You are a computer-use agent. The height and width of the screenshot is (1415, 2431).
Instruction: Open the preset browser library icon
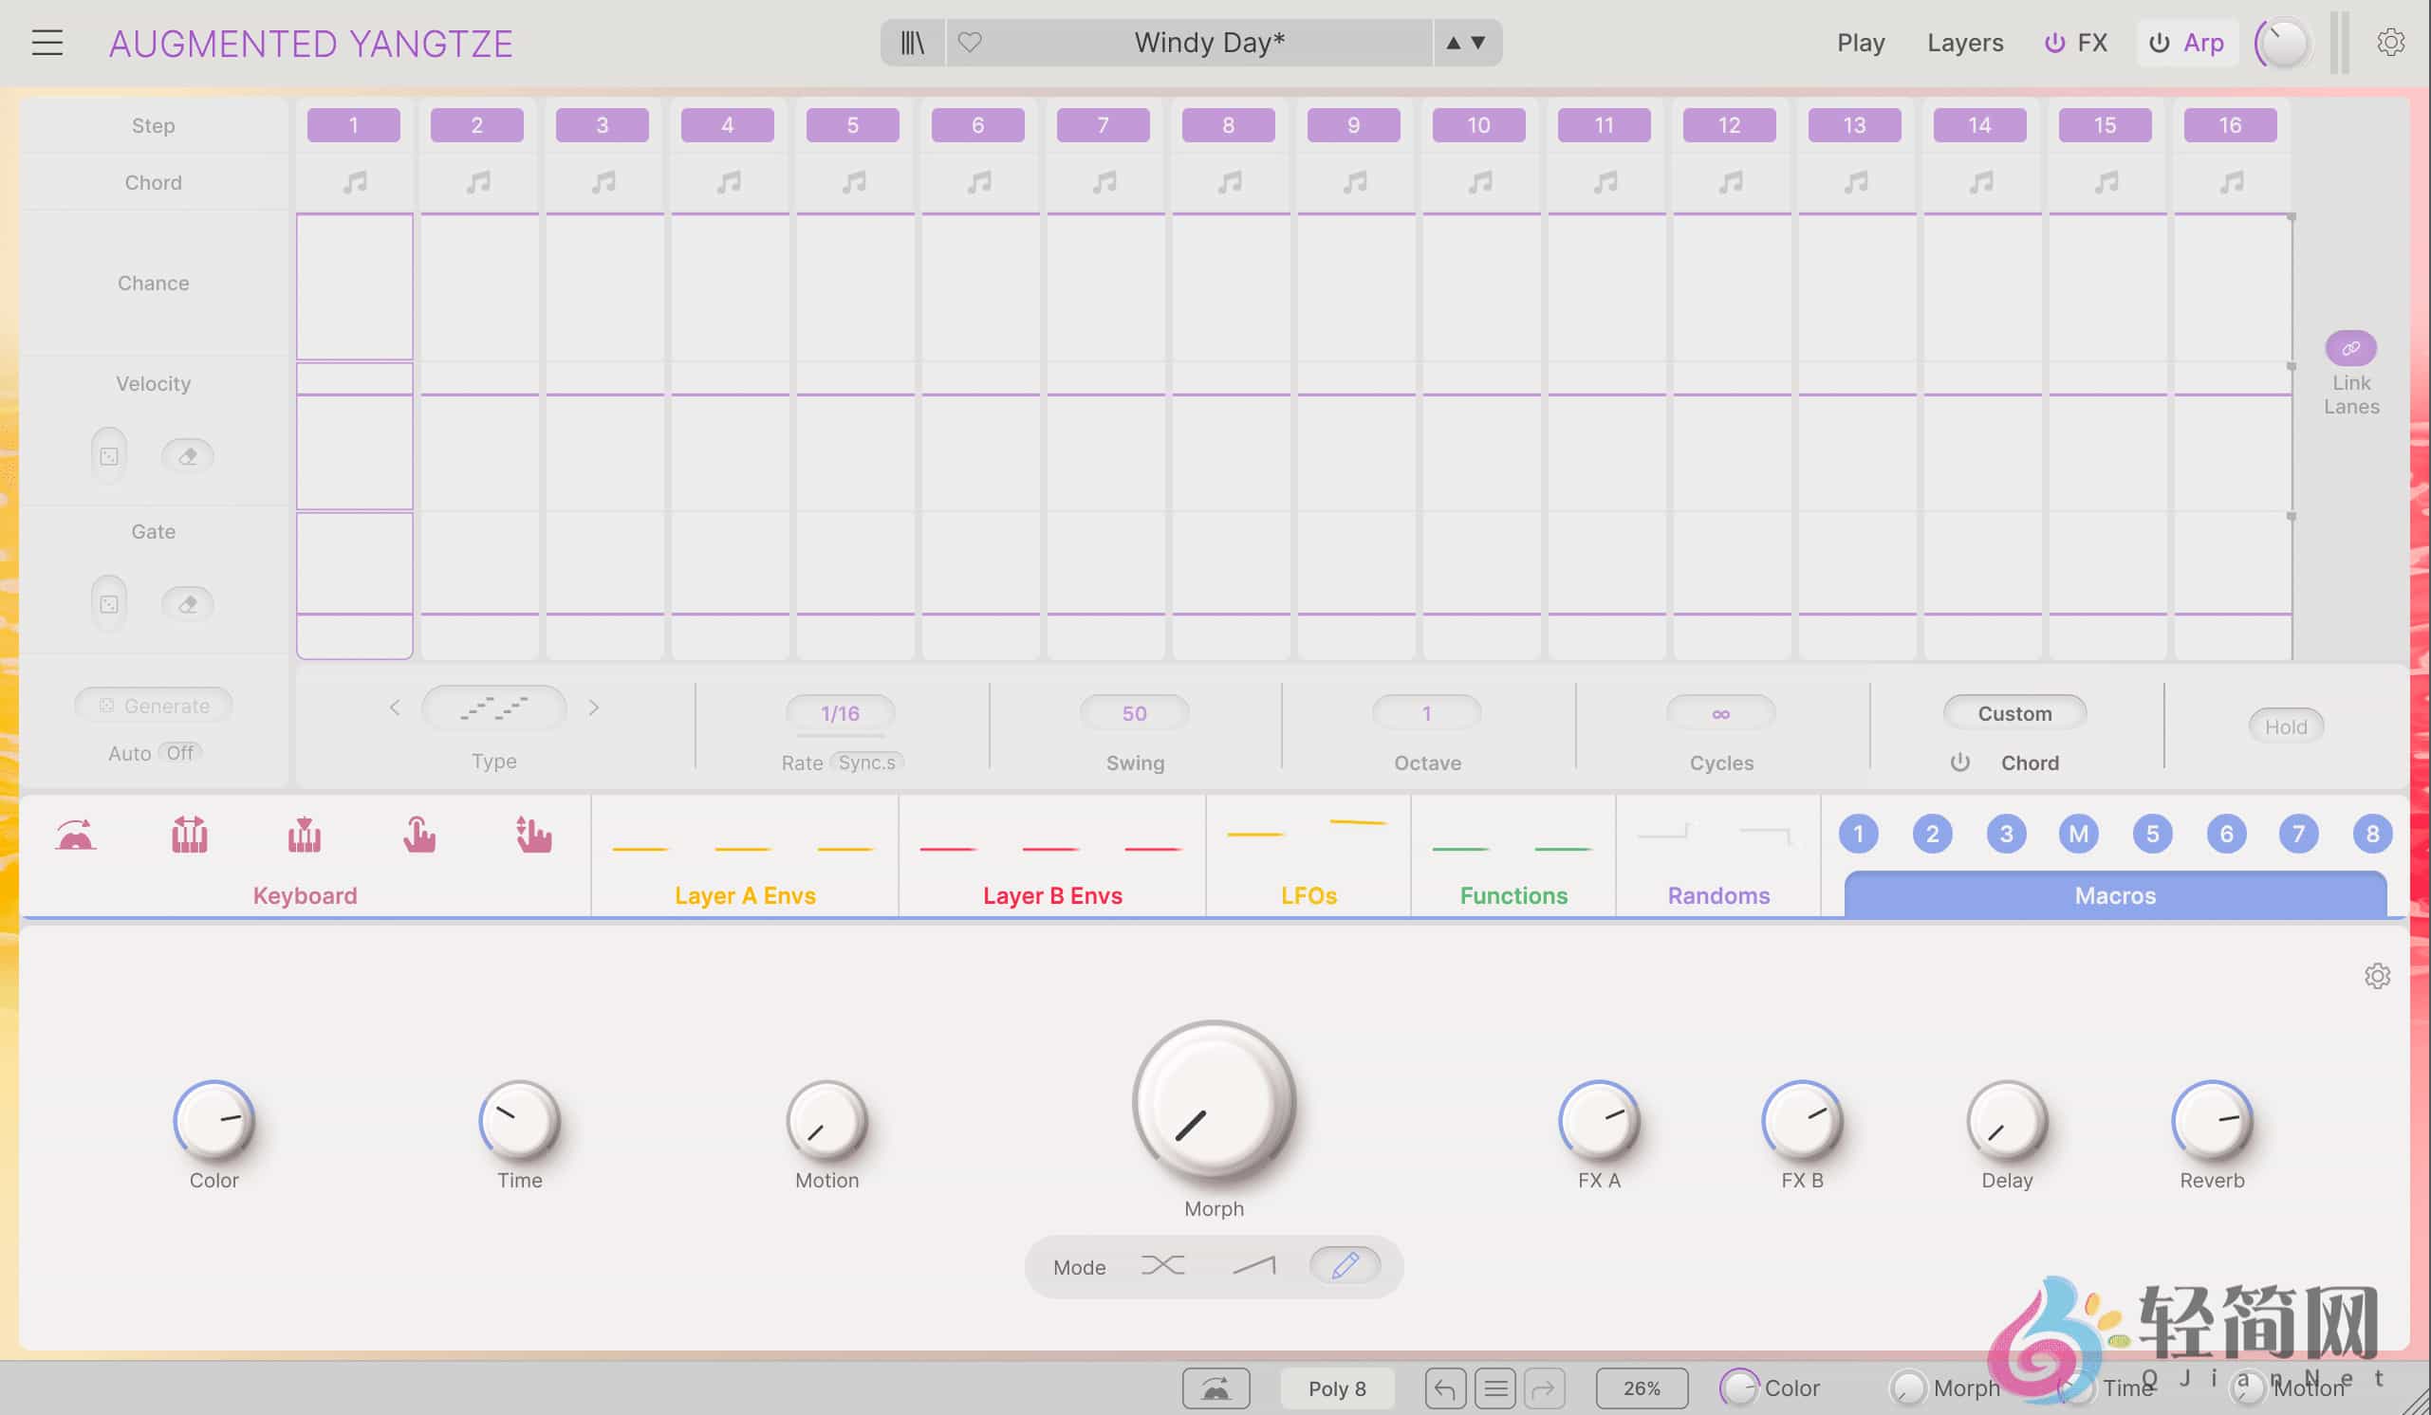click(x=912, y=43)
